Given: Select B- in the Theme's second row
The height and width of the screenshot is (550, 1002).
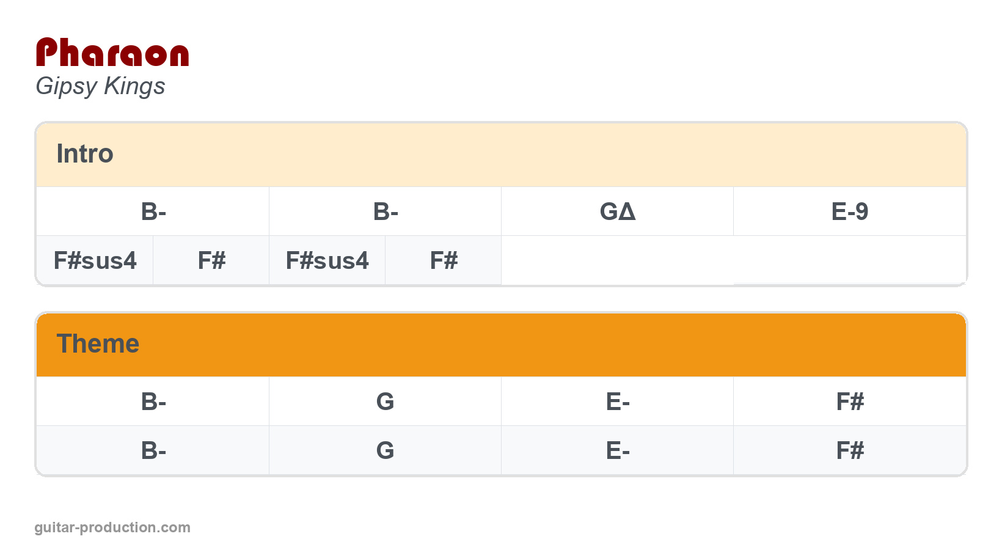Looking at the screenshot, I should 153,450.
